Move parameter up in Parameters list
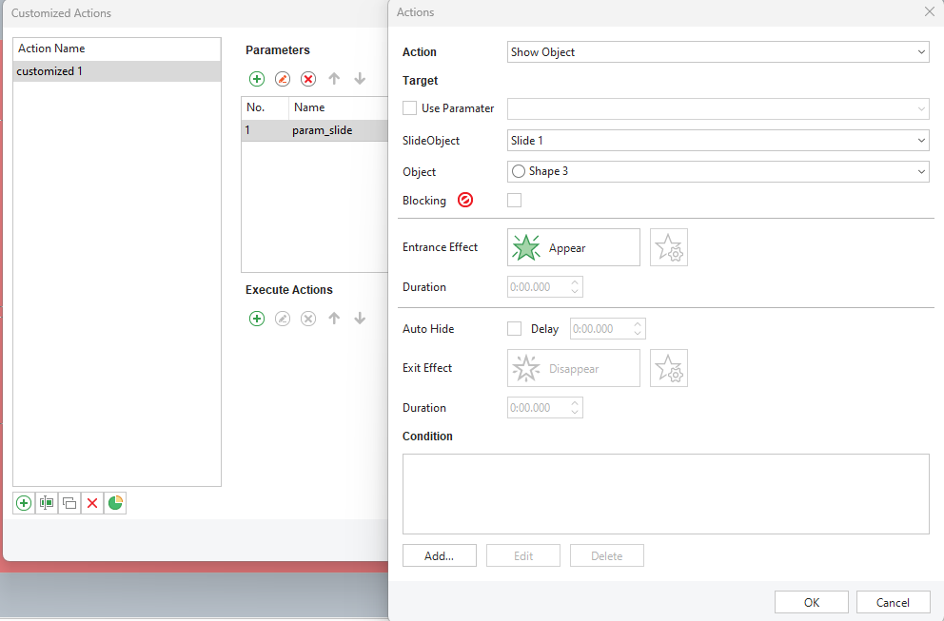The image size is (944, 621). tap(334, 79)
